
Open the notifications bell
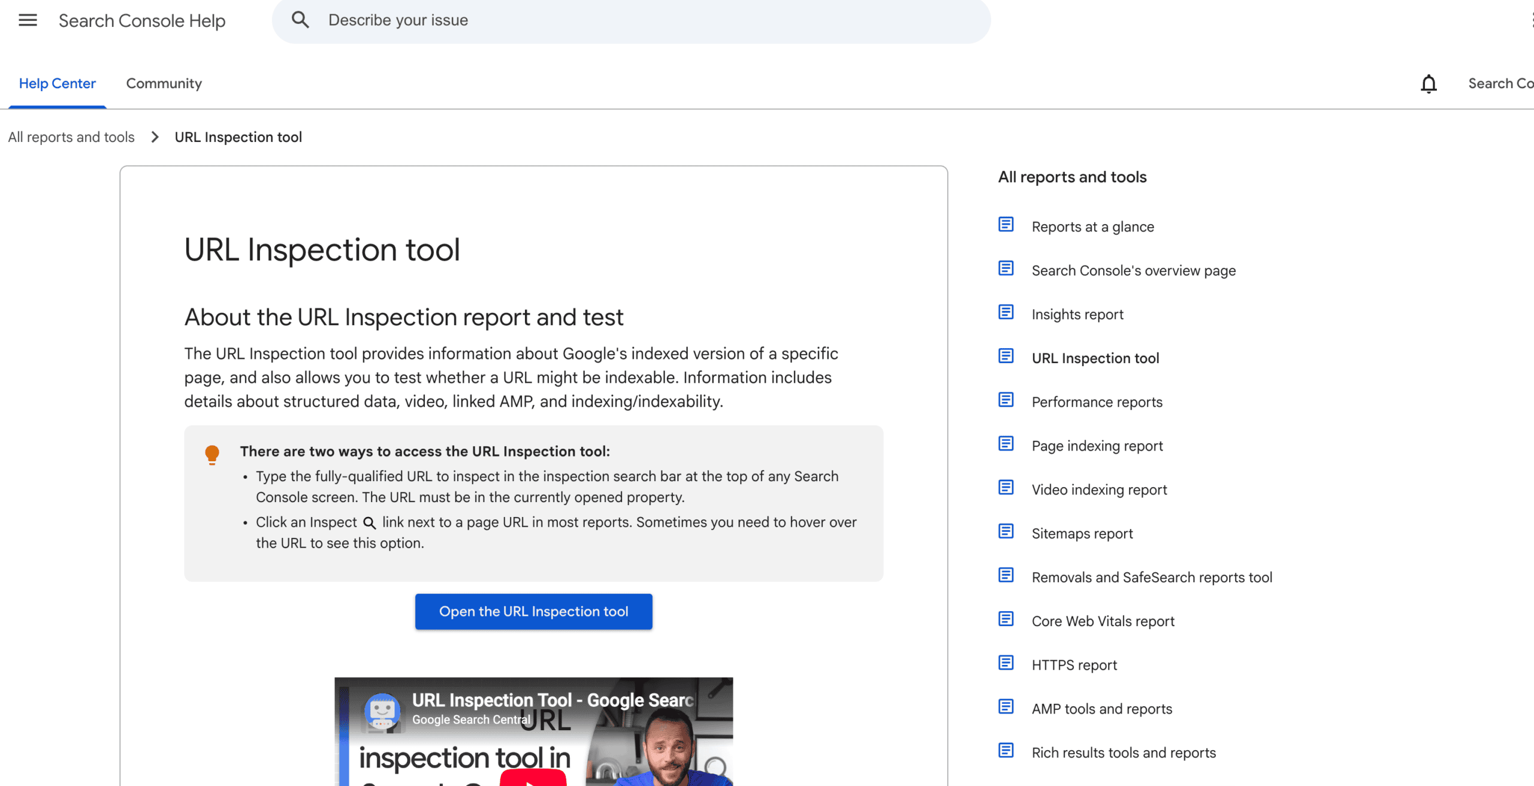[1429, 84]
